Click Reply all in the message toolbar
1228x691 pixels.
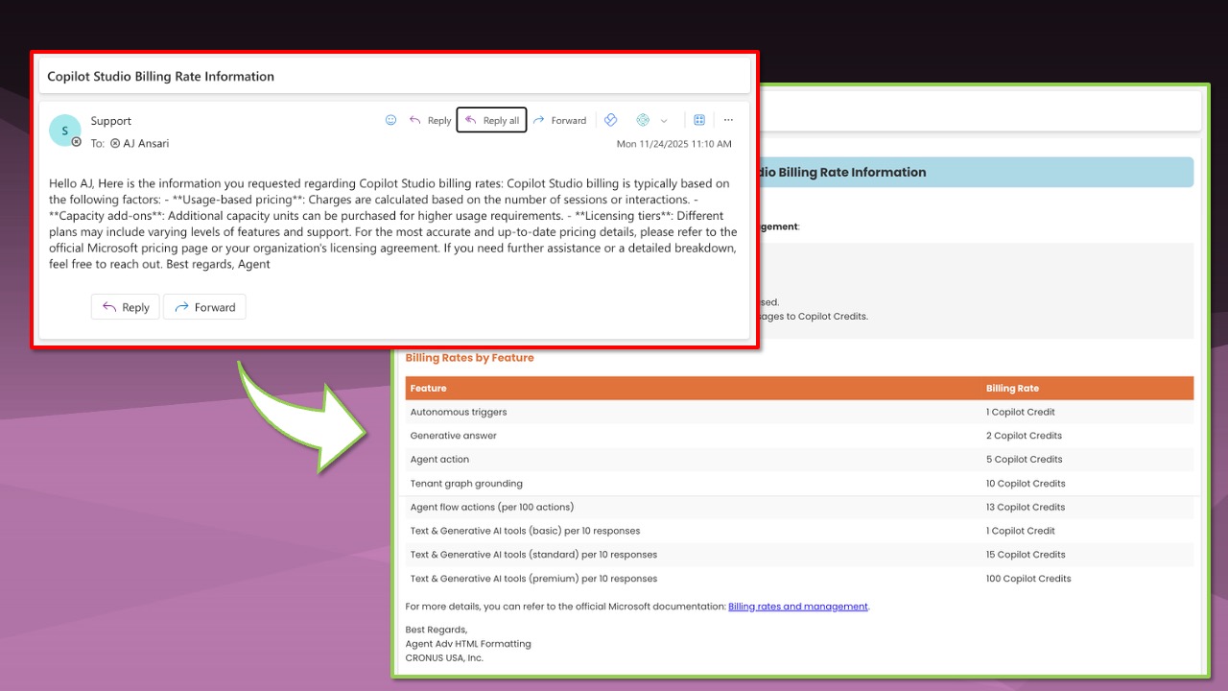[491, 120]
